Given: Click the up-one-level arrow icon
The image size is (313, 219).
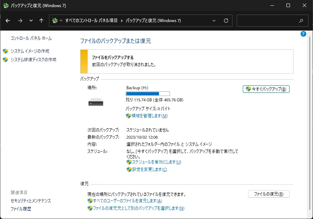Looking at the screenshot, I should pos(41,21).
